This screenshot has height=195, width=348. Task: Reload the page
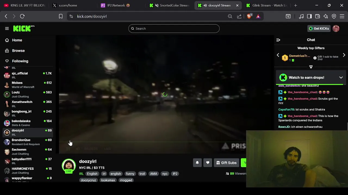(22, 16)
